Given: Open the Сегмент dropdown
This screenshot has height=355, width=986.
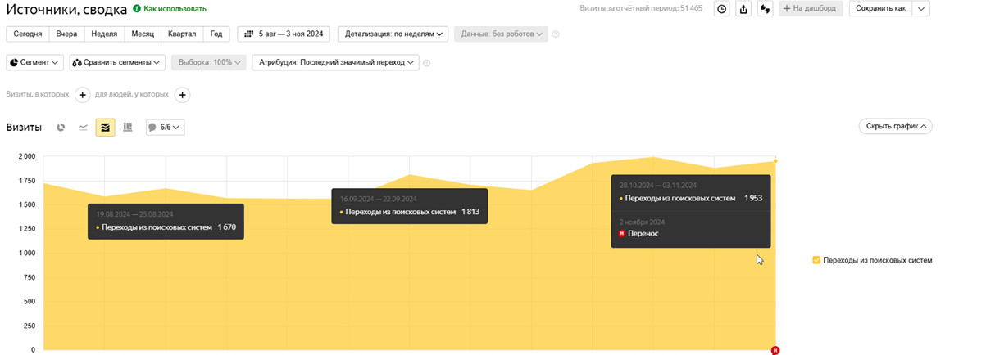Looking at the screenshot, I should (35, 62).
